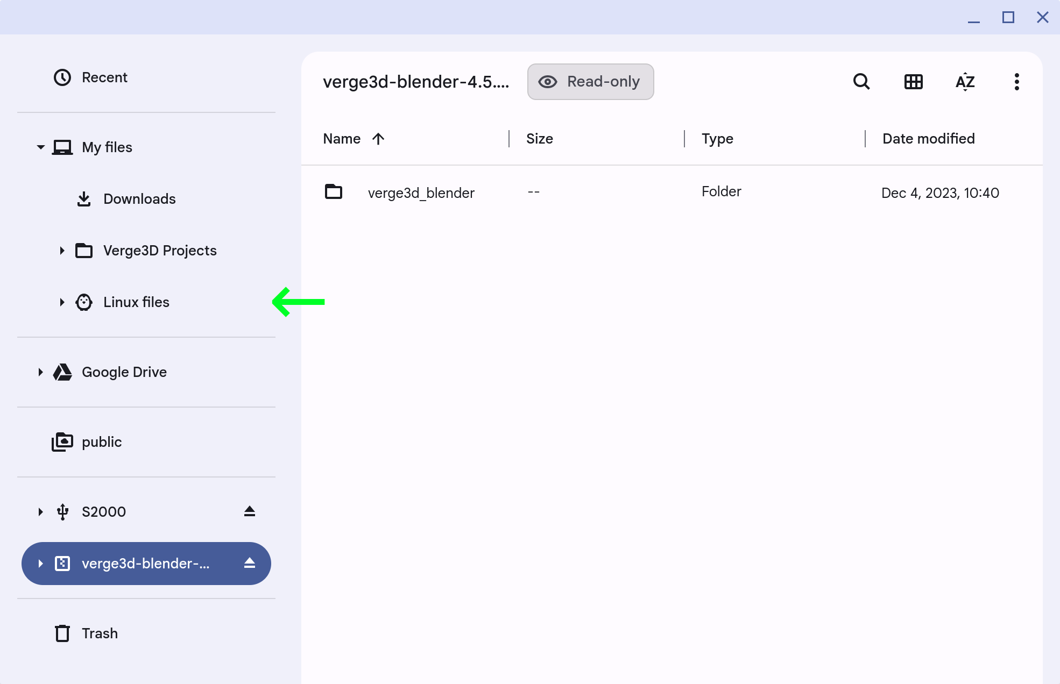Click the public shared folder icon
Image resolution: width=1060 pixels, height=684 pixels.
coord(62,442)
